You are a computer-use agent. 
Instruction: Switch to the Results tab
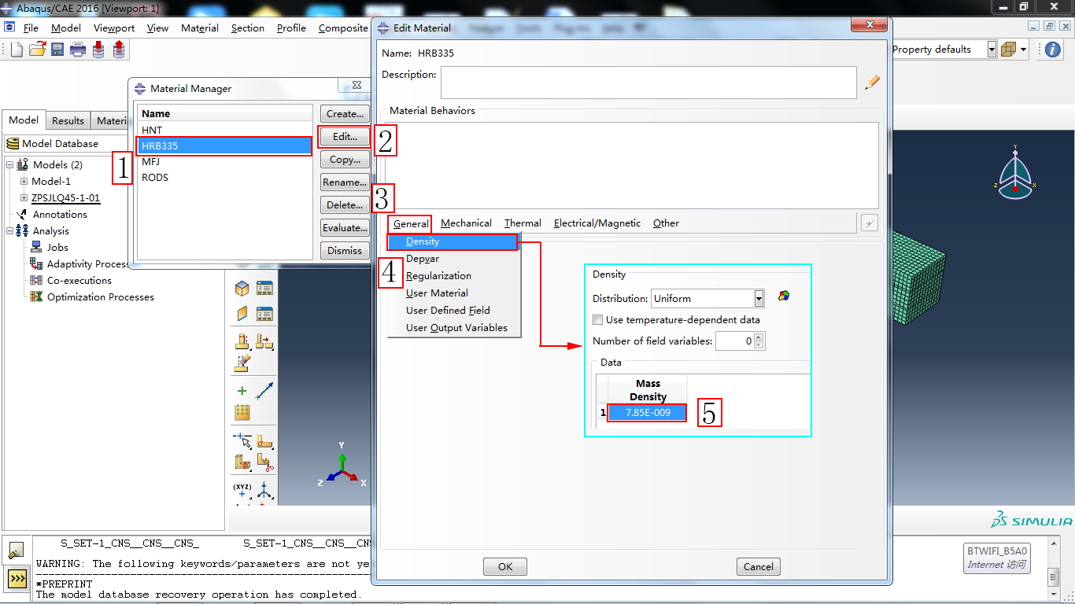[68, 121]
